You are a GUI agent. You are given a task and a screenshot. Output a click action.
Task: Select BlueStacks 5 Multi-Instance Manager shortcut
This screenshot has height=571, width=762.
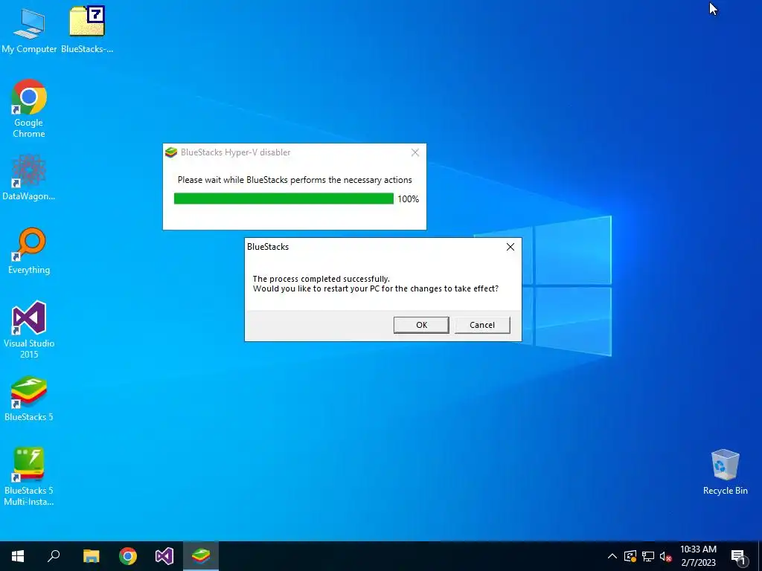pos(29,477)
